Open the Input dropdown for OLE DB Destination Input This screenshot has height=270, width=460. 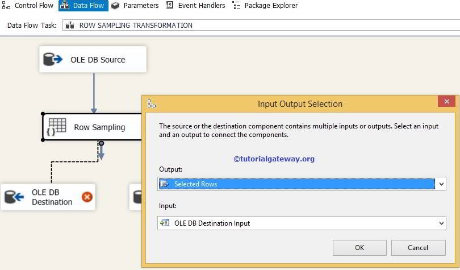302,223
